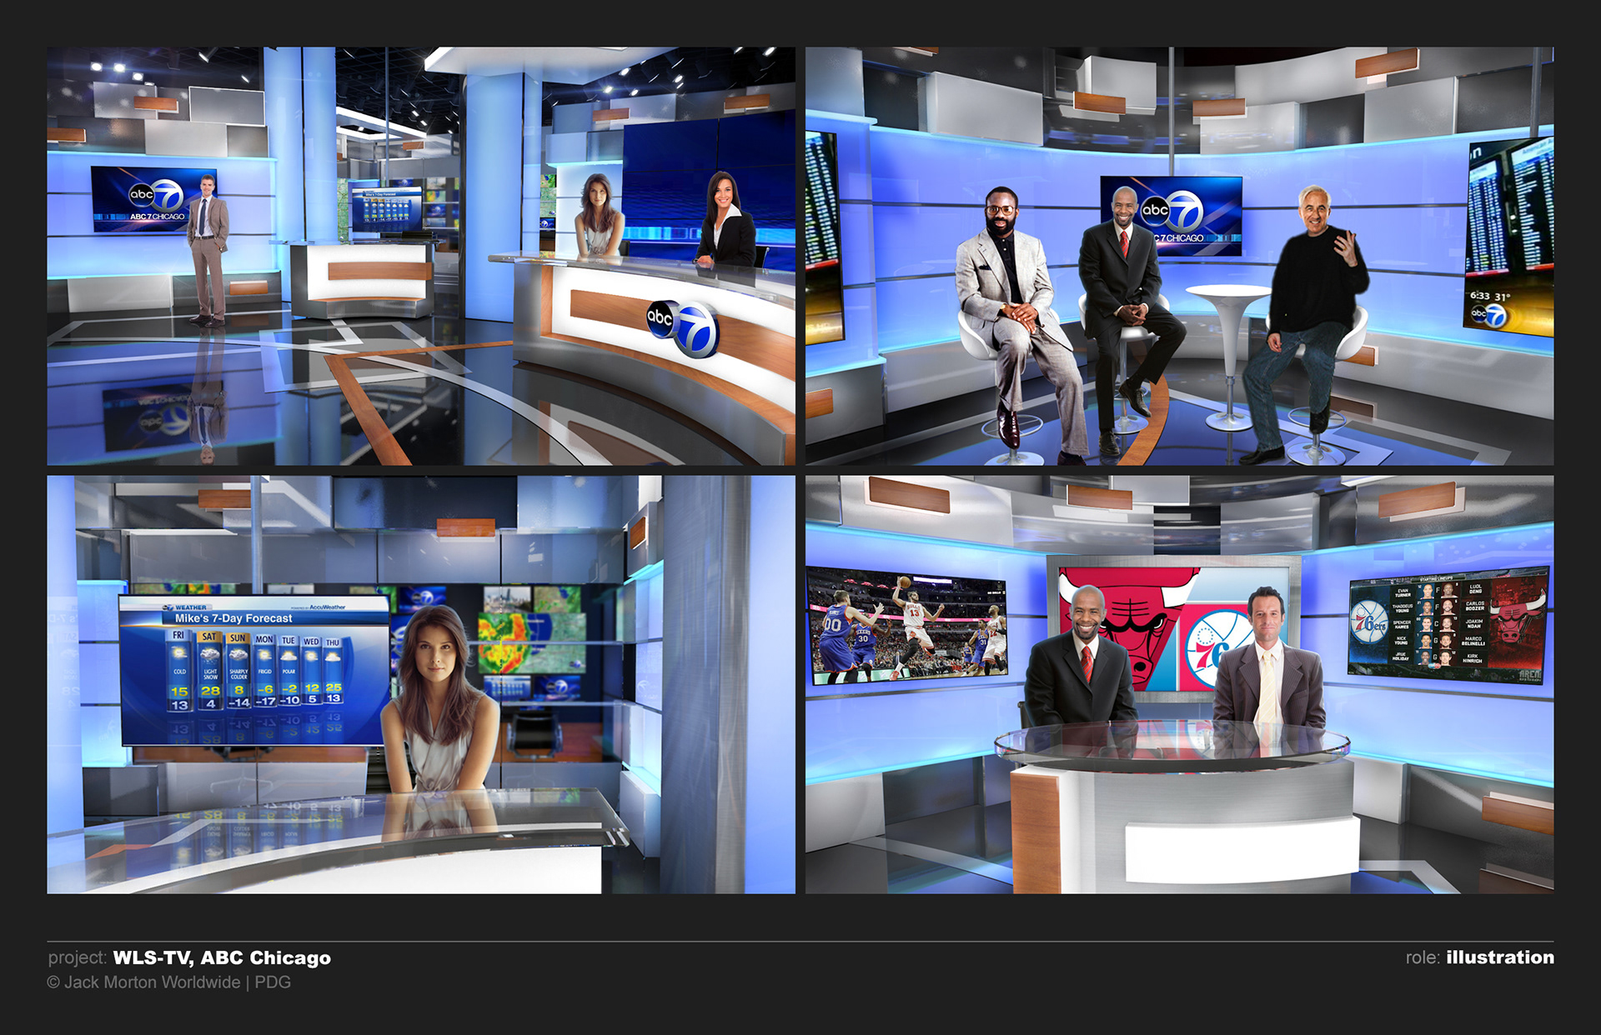Image resolution: width=1601 pixels, height=1035 pixels.
Task: Click the Mike's 7-Day Forecast title
Action: 233,618
